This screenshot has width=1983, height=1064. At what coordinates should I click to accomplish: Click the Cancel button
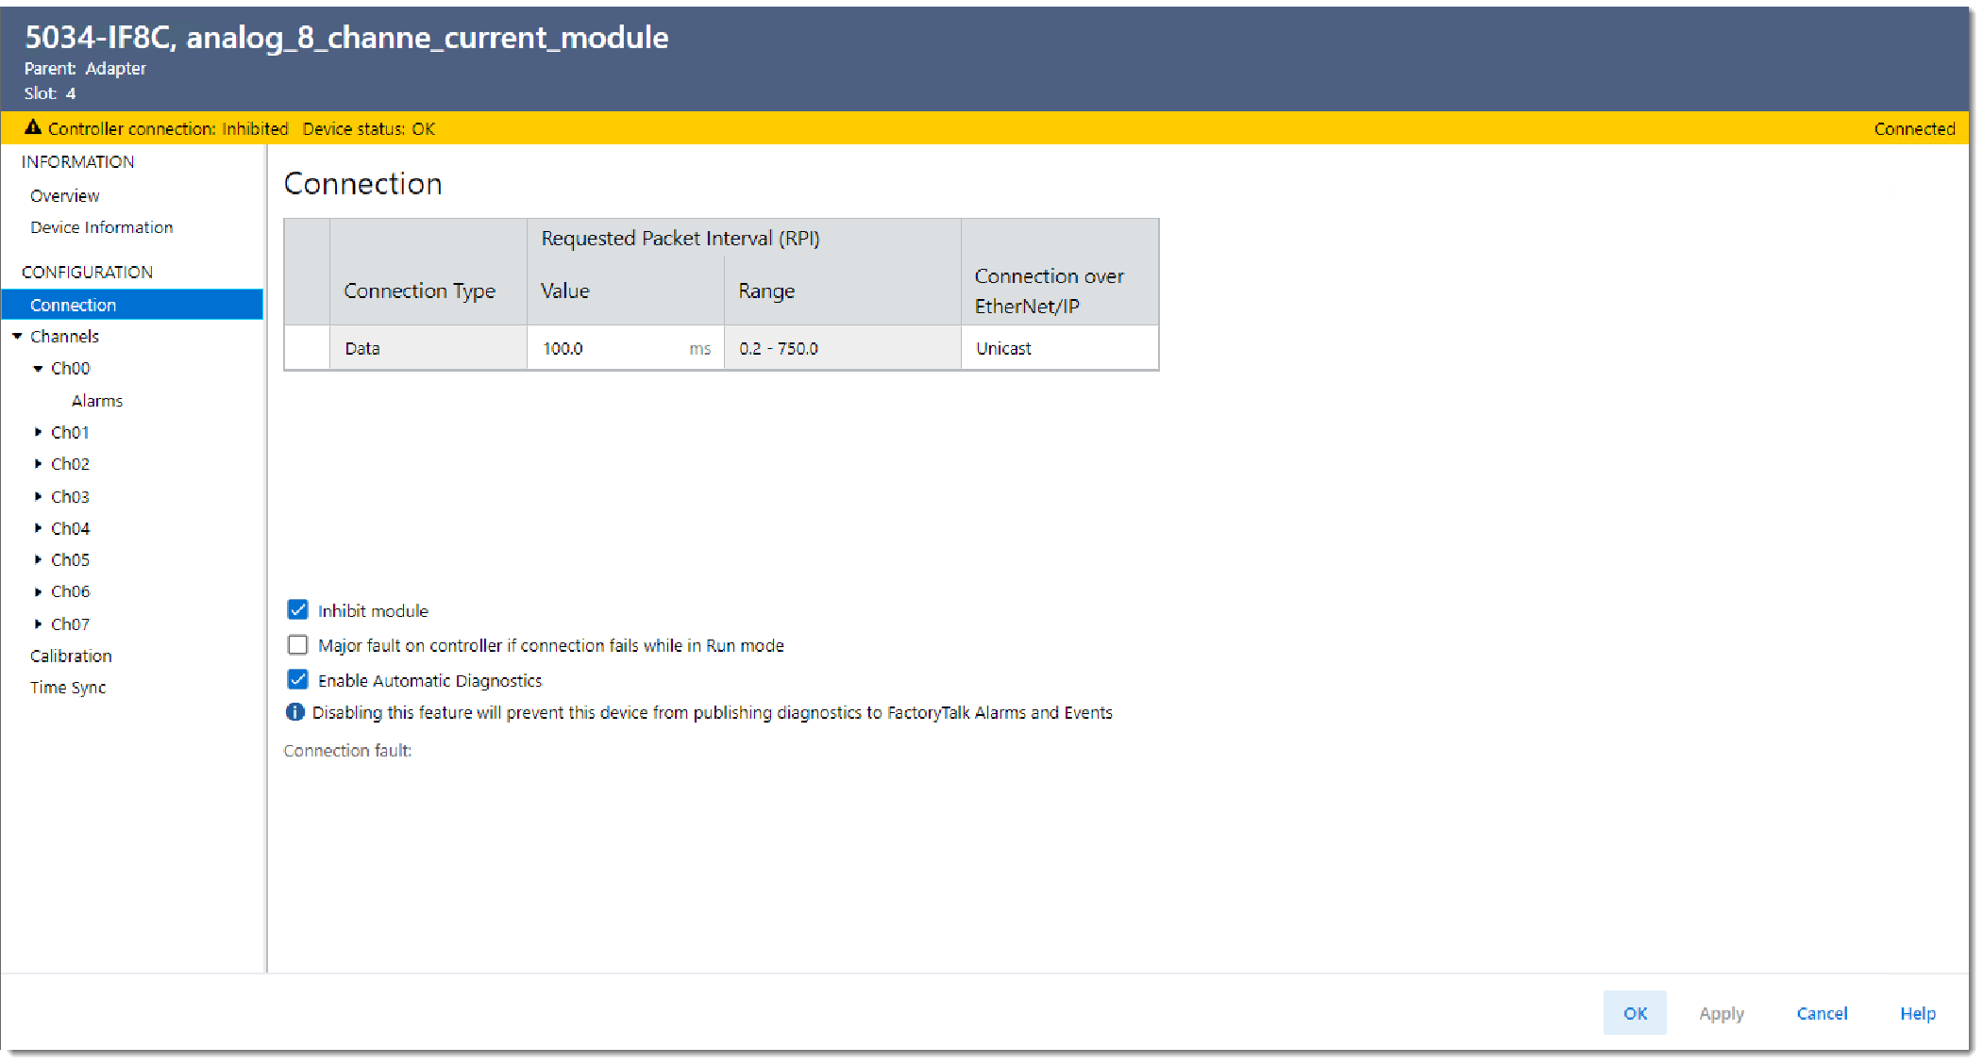point(1821,1013)
